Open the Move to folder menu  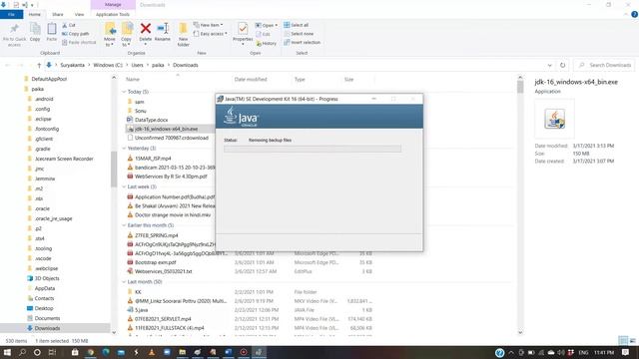tap(110, 34)
